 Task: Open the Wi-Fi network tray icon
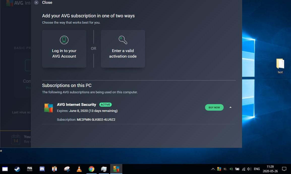pyautogui.click(x=244, y=169)
